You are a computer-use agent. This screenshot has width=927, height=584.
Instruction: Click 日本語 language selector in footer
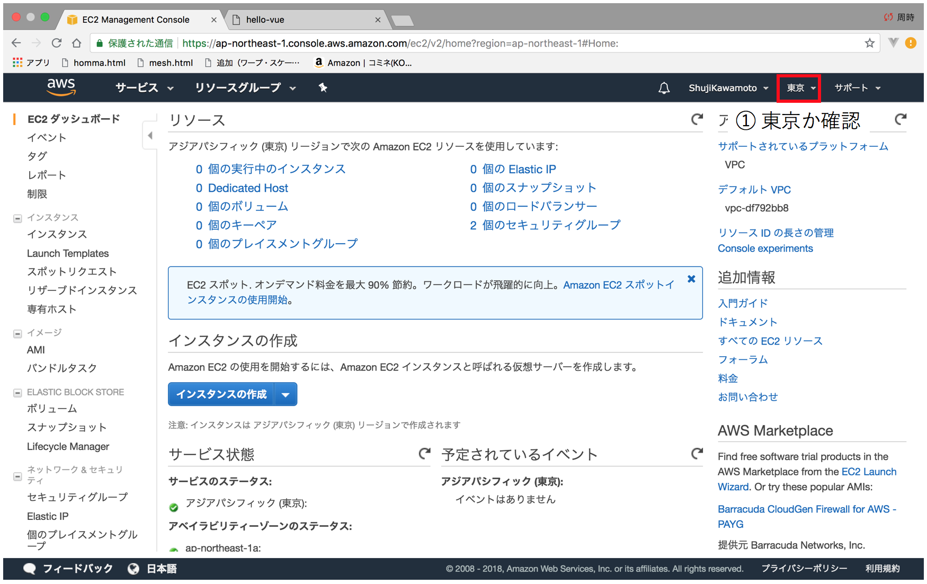point(162,569)
